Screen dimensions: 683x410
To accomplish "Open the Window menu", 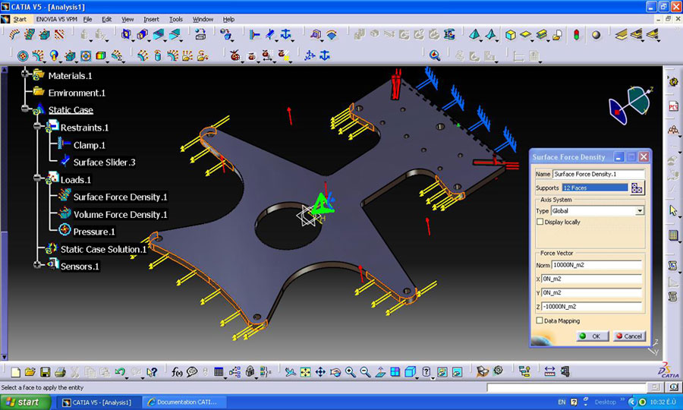I will point(203,19).
